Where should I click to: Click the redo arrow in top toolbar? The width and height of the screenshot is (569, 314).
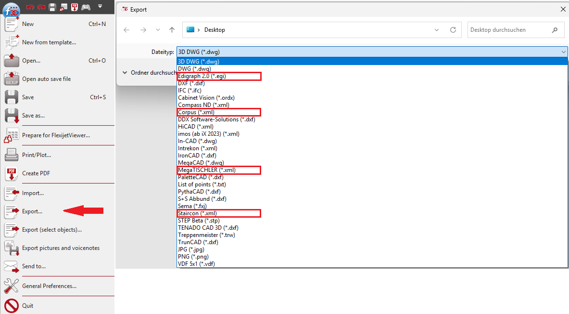pyautogui.click(x=41, y=7)
